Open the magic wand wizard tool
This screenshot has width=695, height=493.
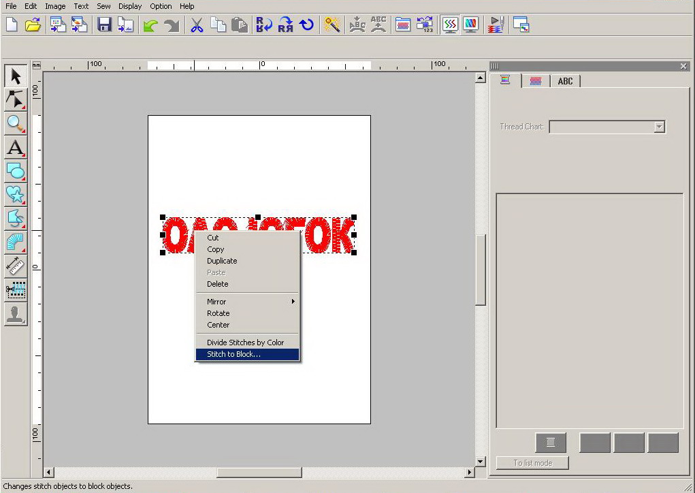(332, 25)
